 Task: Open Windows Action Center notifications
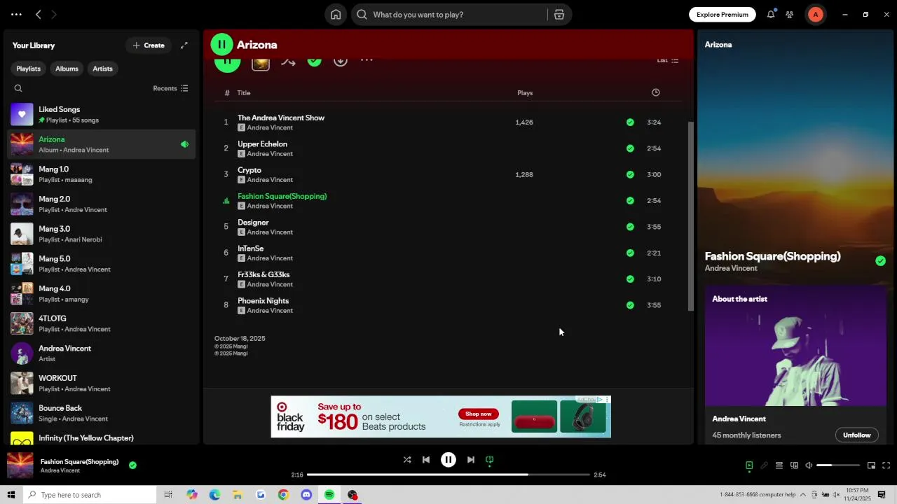(882, 495)
